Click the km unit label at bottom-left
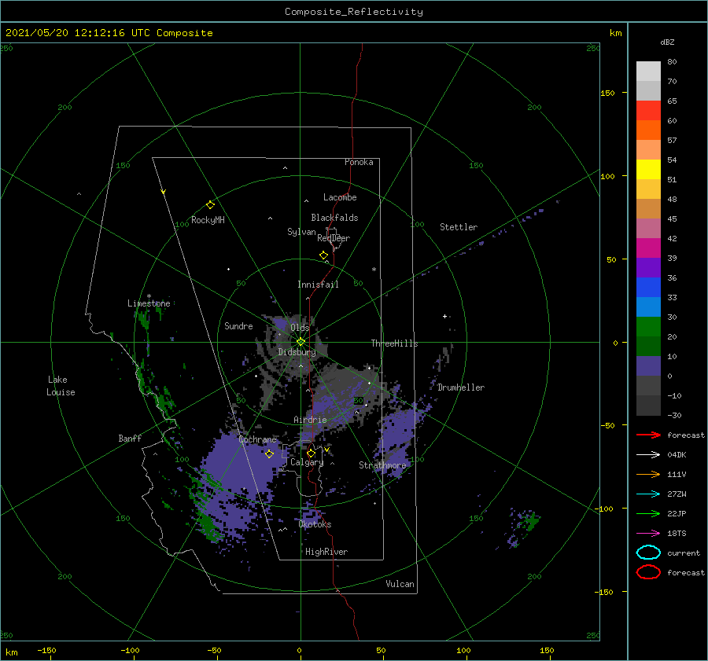 (x=11, y=652)
